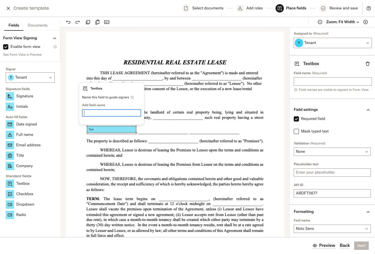This screenshot has width=375, height=254.
Task: Click the Redo icon in the toolbar
Action: 77,22
